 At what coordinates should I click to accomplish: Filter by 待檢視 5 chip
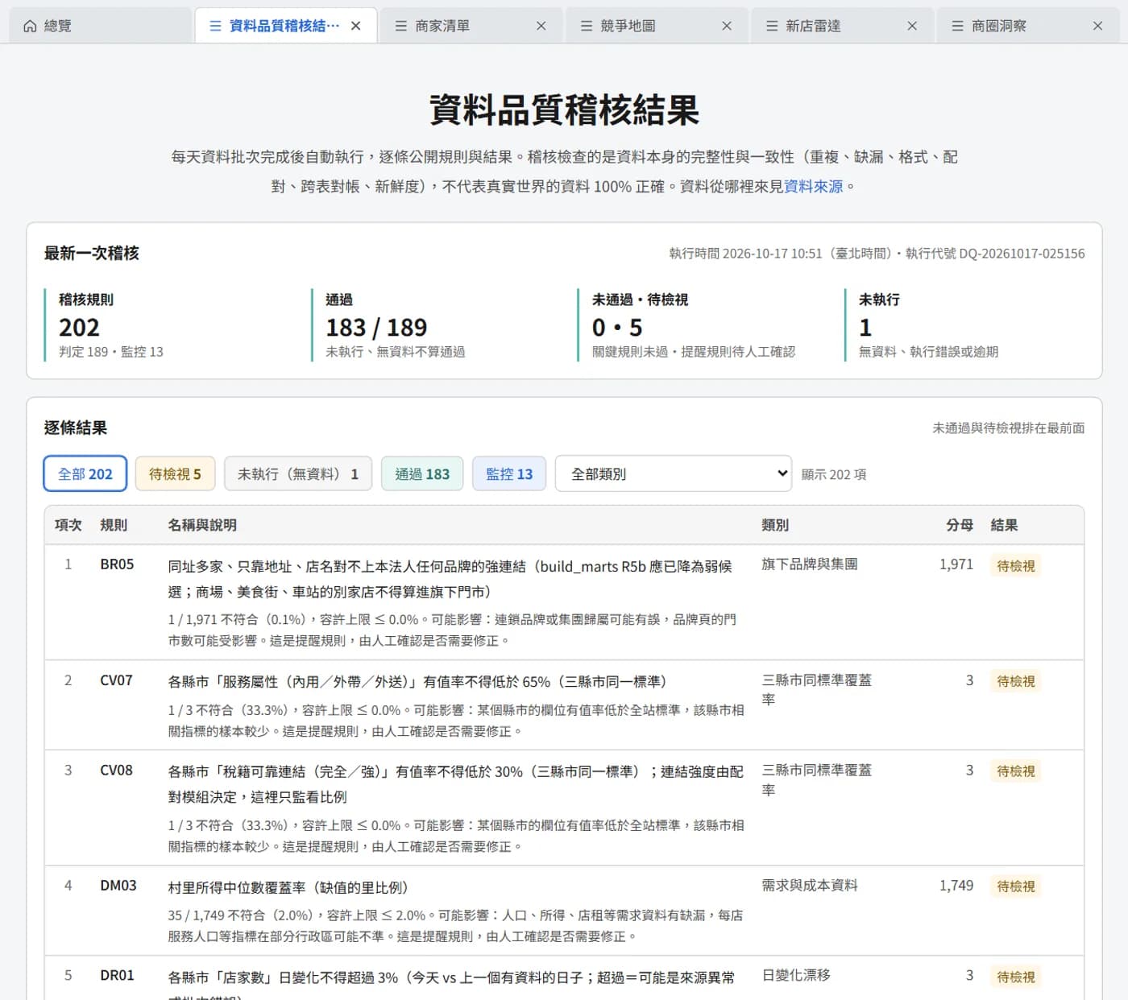pos(175,474)
